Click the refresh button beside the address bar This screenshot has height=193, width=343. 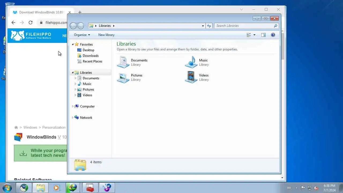(x=209, y=26)
